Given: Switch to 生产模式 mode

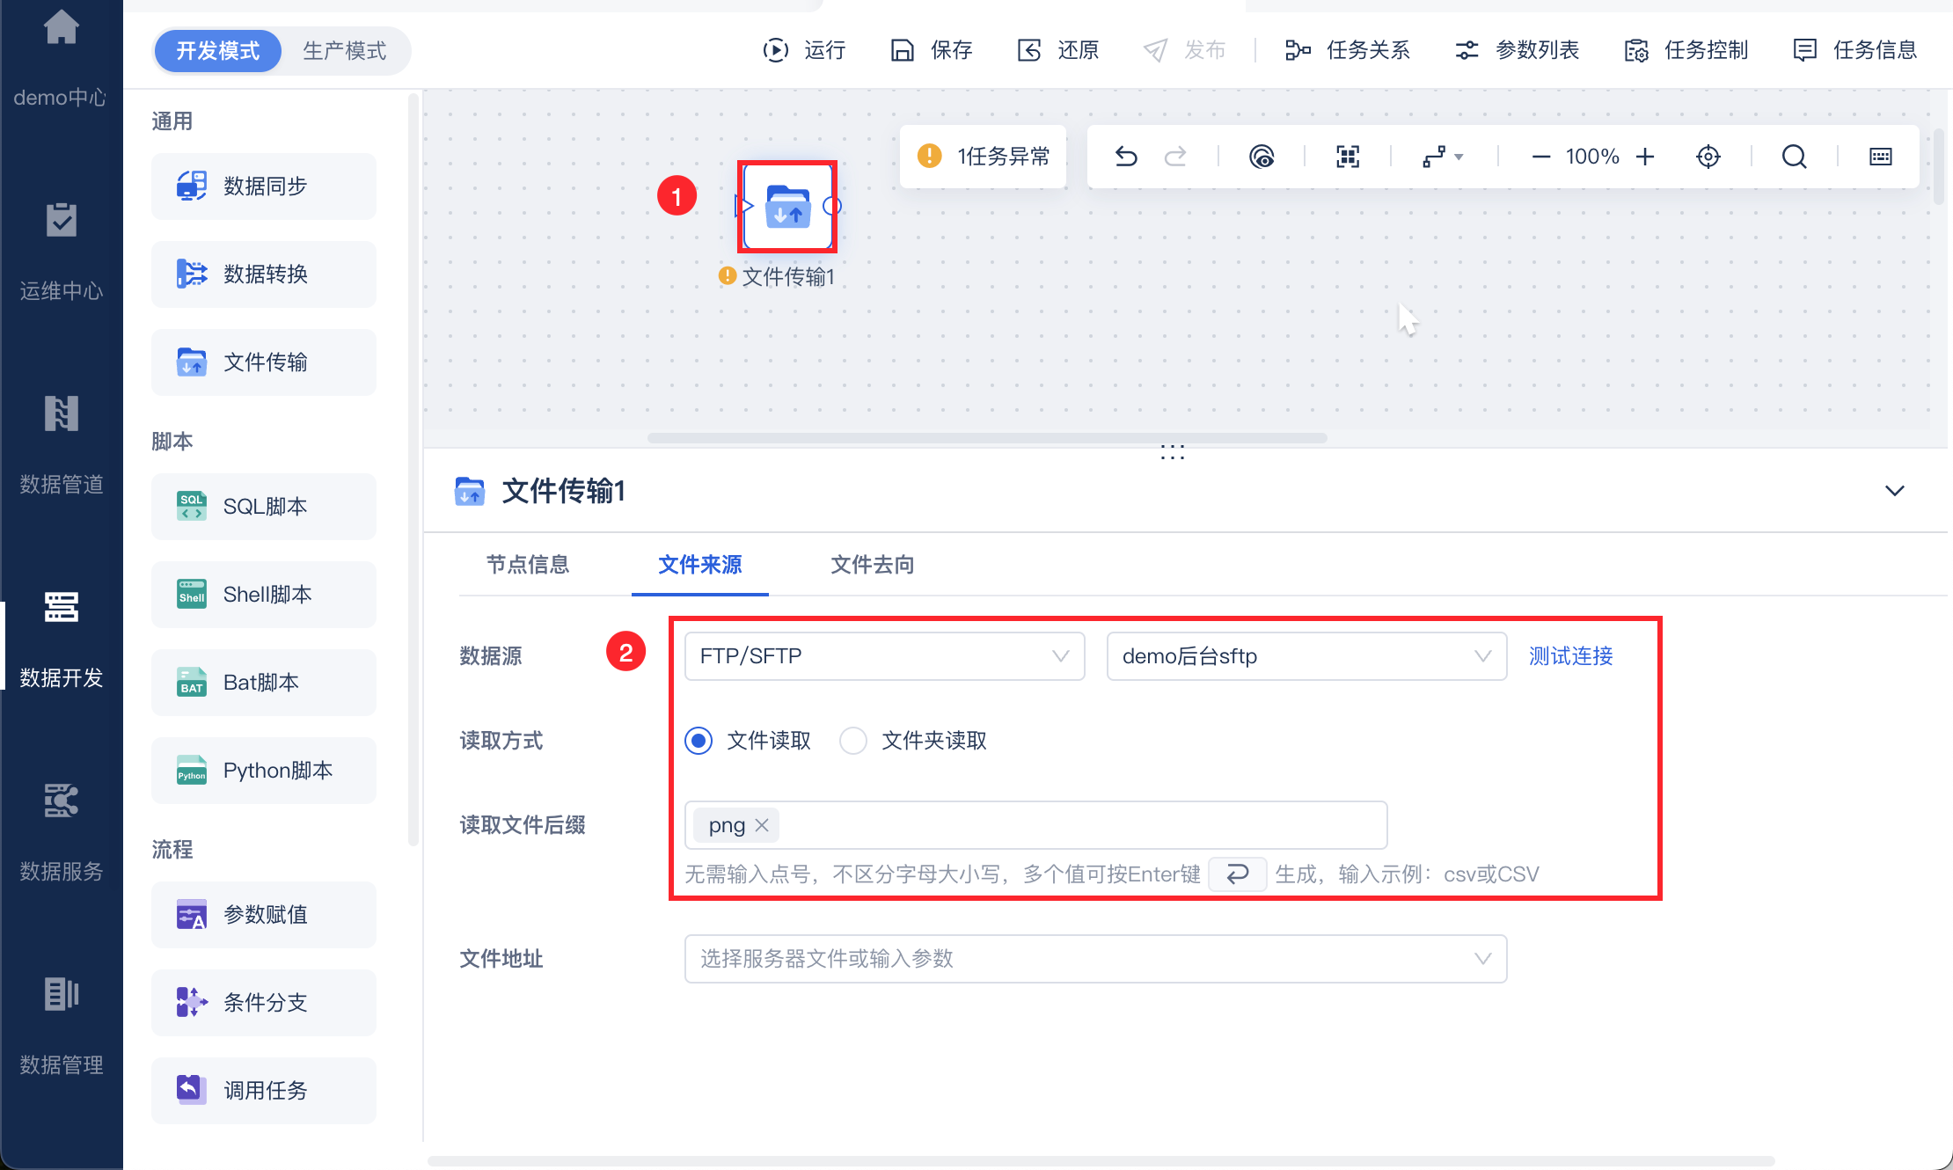Looking at the screenshot, I should (344, 51).
